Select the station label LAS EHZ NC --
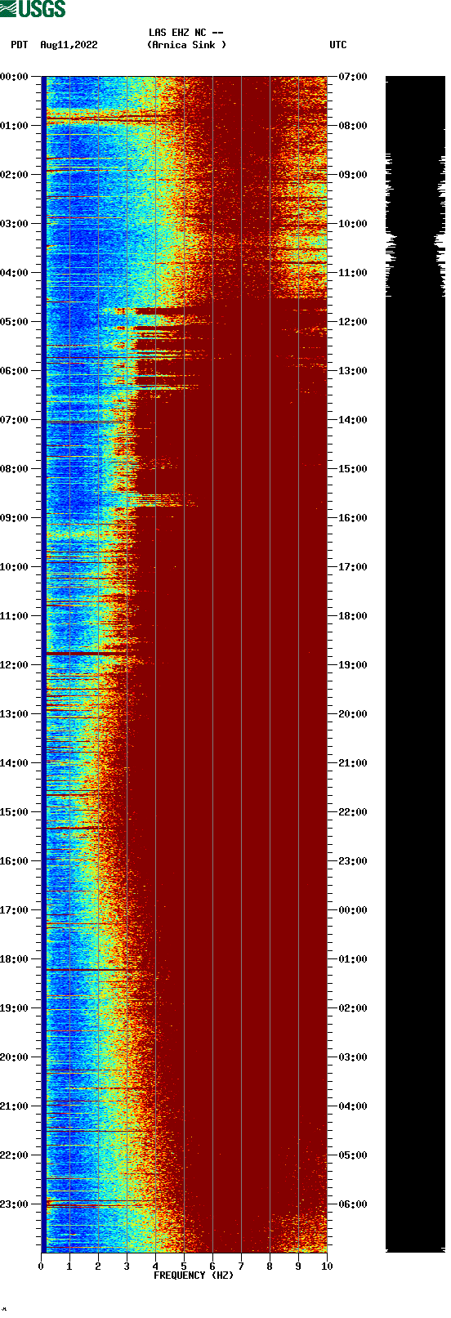The image size is (451, 1318). pyautogui.click(x=186, y=33)
